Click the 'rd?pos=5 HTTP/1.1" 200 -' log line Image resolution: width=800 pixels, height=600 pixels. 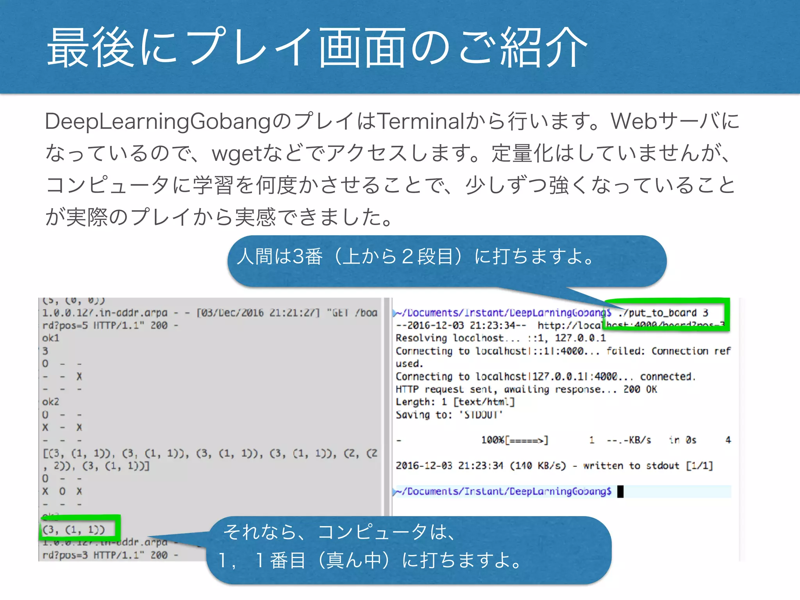click(x=110, y=325)
